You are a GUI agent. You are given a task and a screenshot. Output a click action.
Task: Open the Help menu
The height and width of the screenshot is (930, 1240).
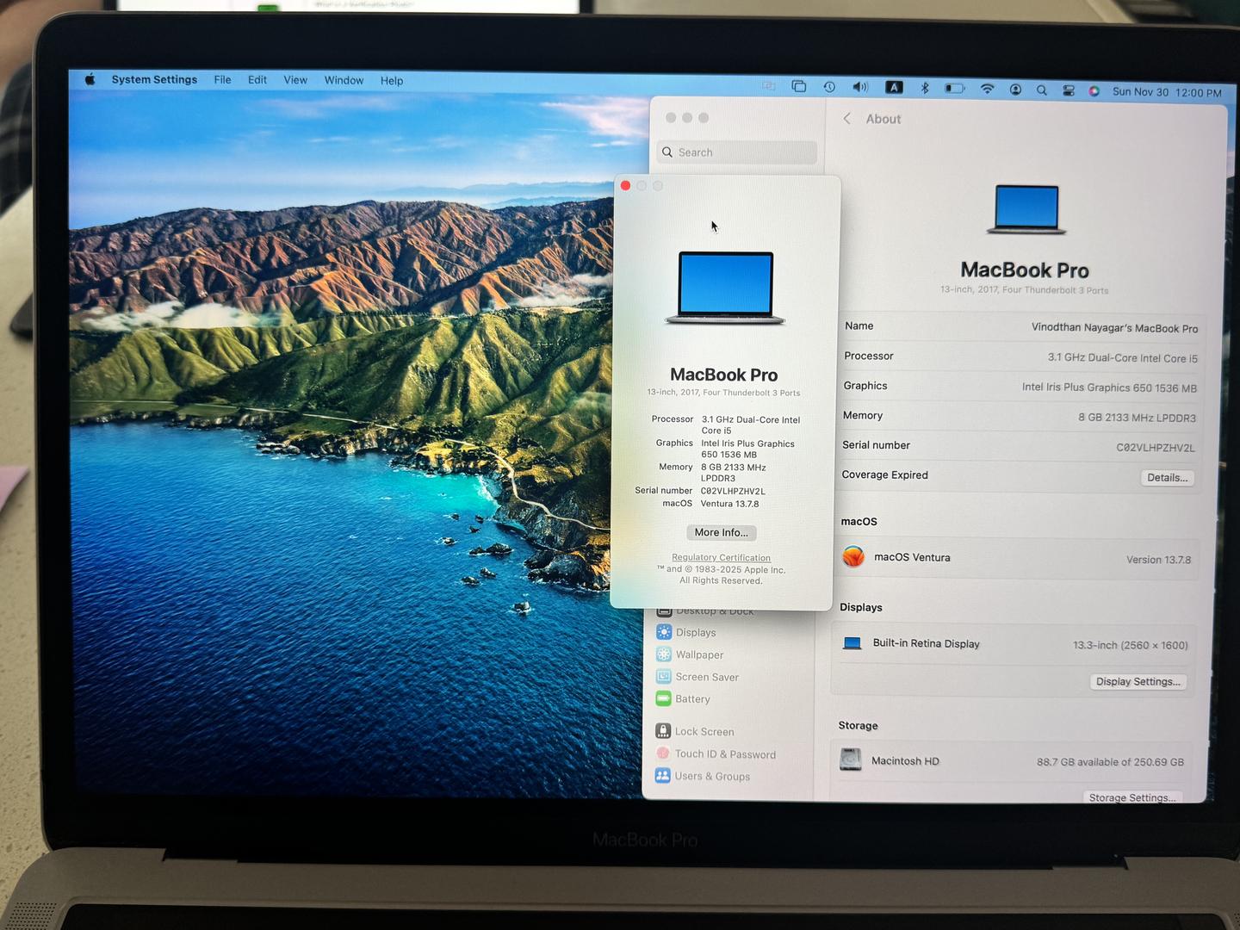(x=392, y=81)
